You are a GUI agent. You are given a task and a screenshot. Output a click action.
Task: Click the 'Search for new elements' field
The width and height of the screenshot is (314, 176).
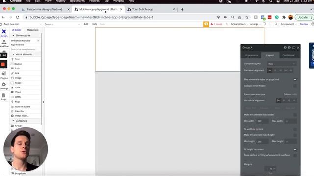pos(25,49)
